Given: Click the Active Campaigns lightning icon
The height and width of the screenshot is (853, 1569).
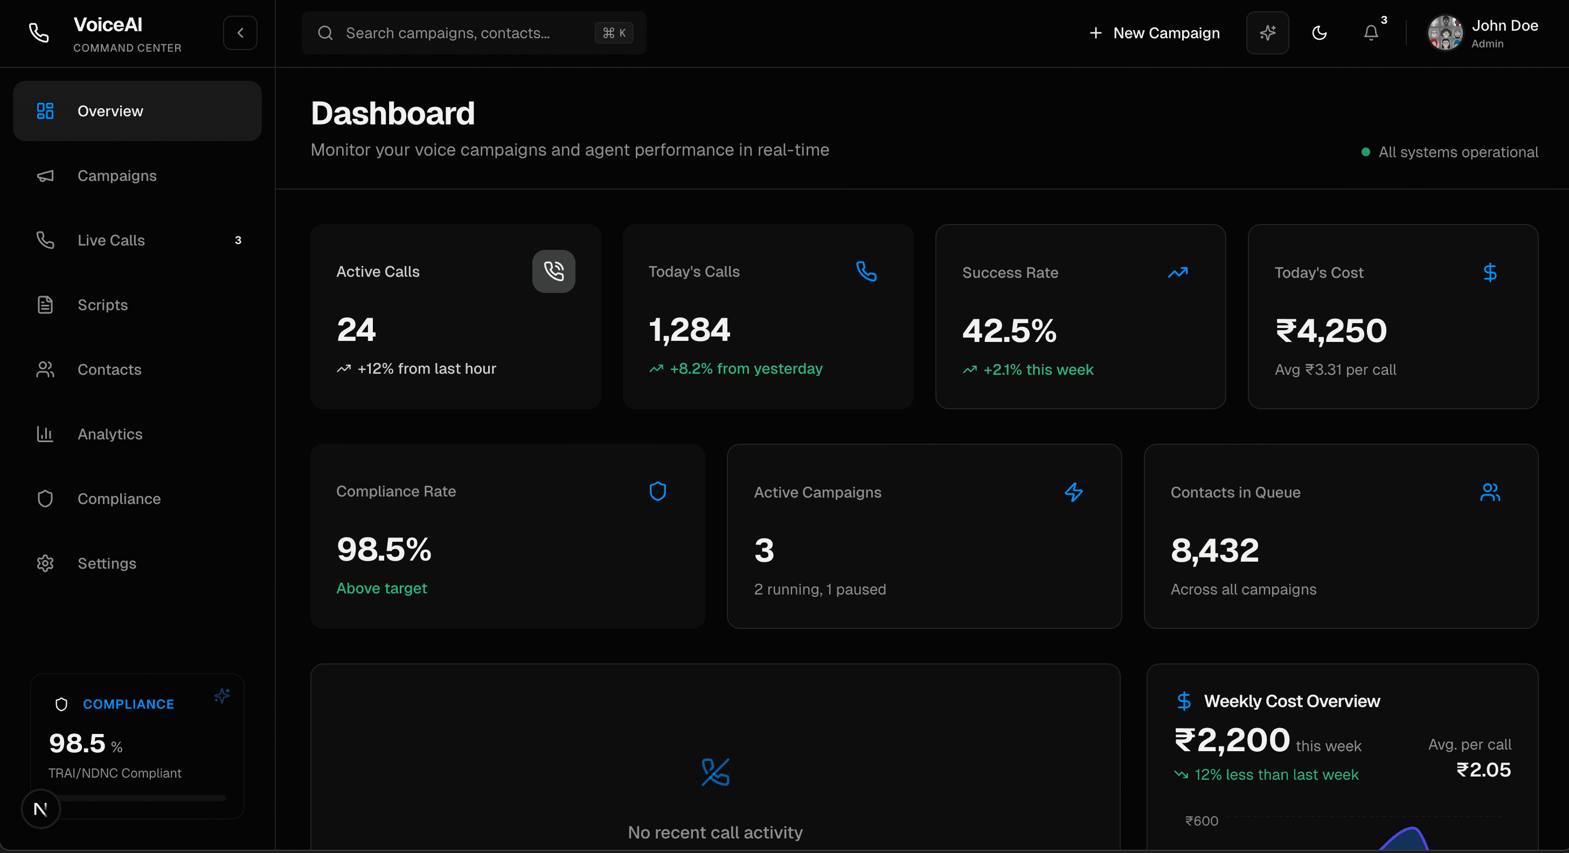Looking at the screenshot, I should [x=1073, y=492].
